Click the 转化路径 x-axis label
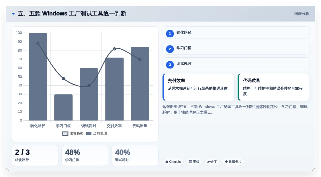 38,126
